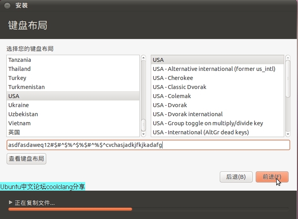The width and height of the screenshot is (298, 219).
Task: Click up arrow of variant list scrollbar
Action: click(288, 58)
